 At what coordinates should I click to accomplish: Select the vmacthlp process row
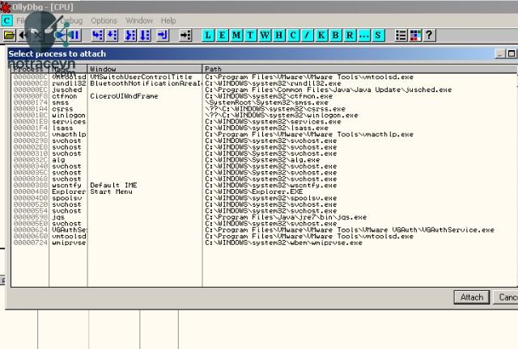[x=265, y=135]
